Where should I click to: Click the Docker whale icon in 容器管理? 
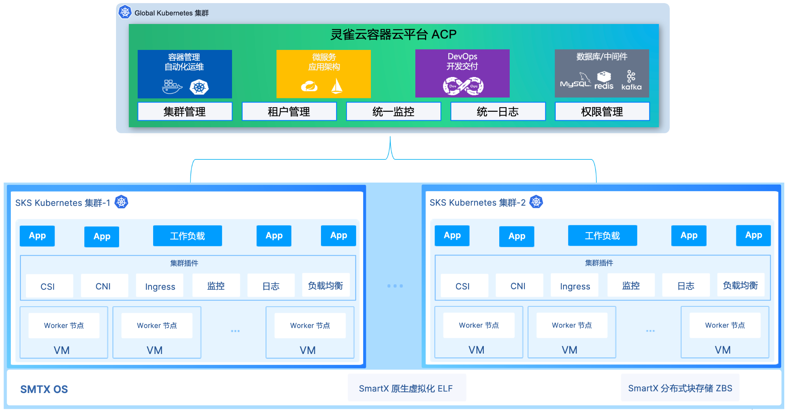click(172, 87)
